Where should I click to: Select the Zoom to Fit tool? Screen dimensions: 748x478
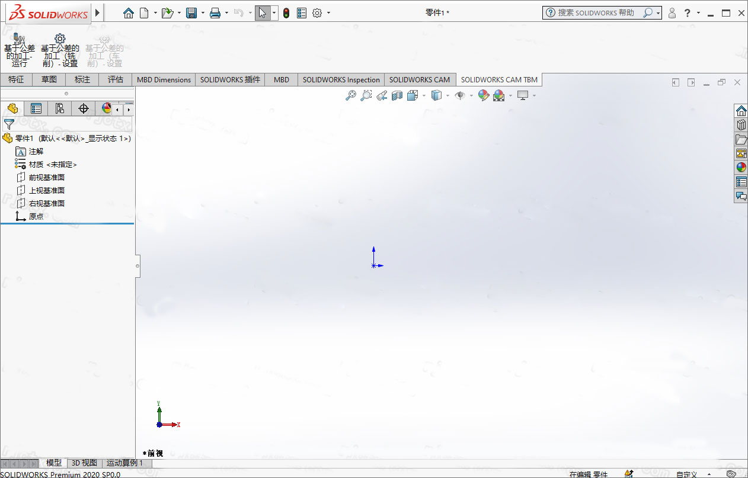351,95
